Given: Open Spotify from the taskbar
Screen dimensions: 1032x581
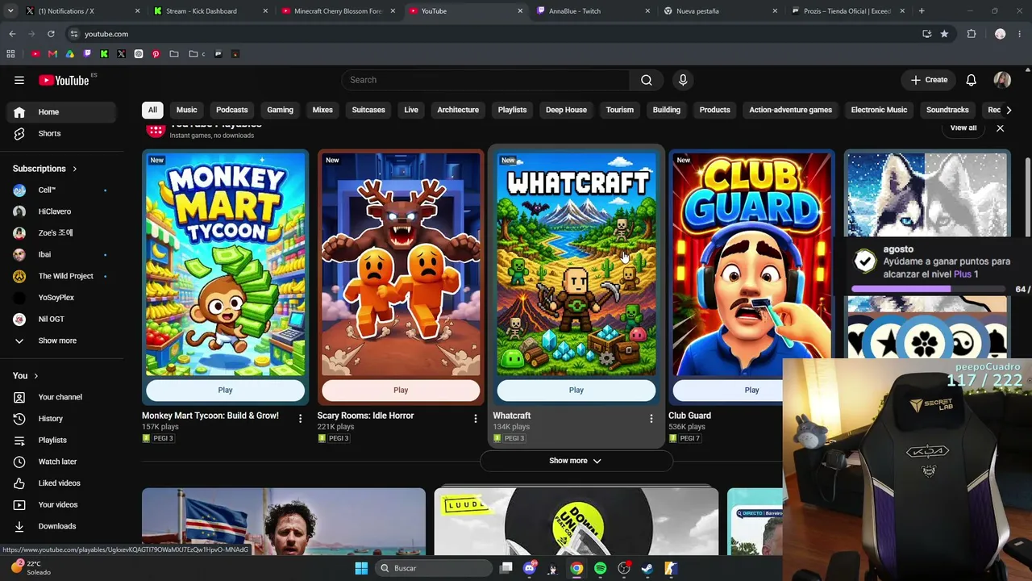Looking at the screenshot, I should tap(600, 568).
